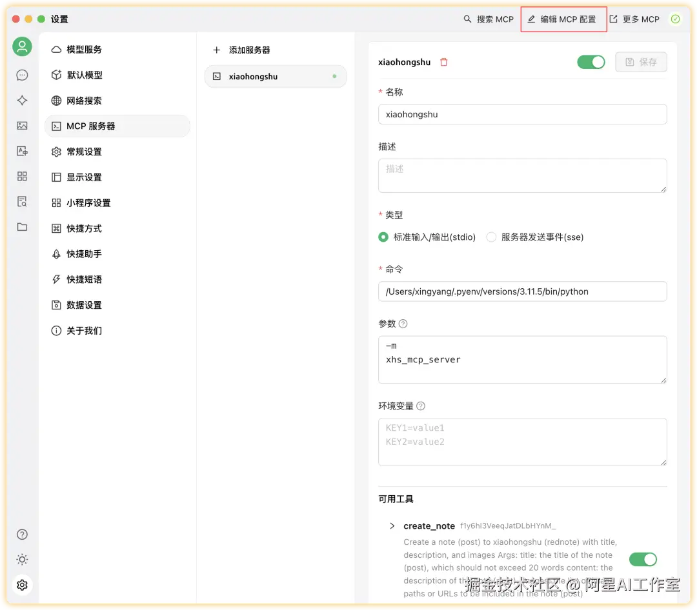Open the chat conversations sidebar icon
The image size is (697, 610).
(22, 75)
